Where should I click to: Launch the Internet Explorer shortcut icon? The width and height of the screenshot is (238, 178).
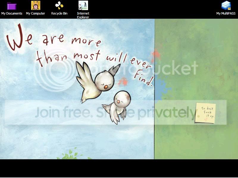(x=83, y=5)
